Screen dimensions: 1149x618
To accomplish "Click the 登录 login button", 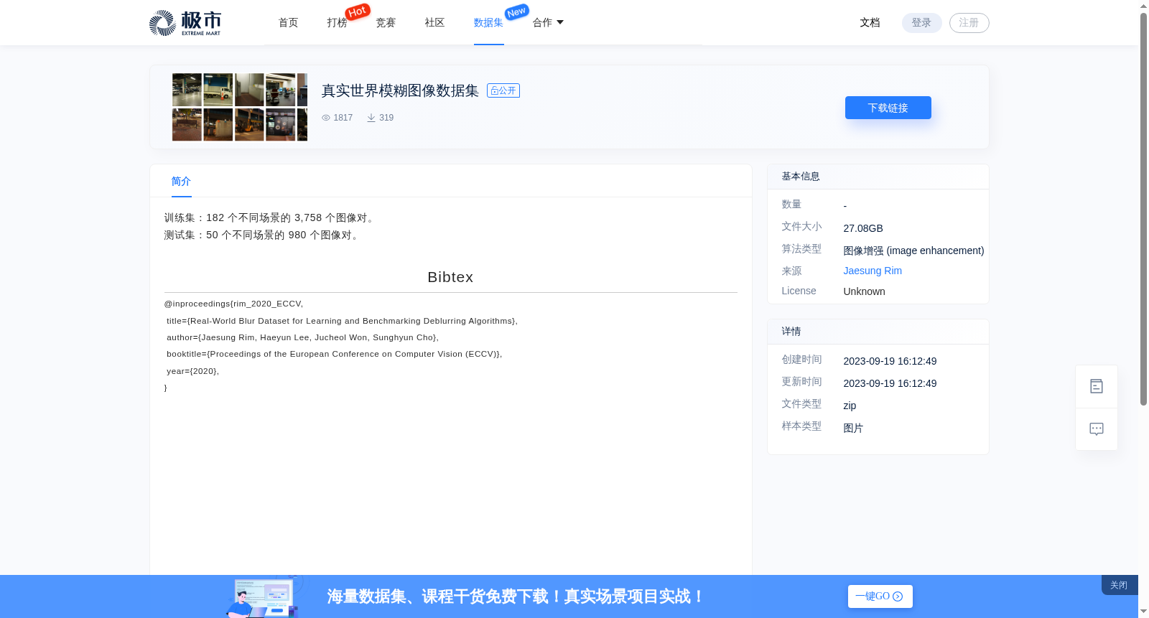I will (921, 23).
